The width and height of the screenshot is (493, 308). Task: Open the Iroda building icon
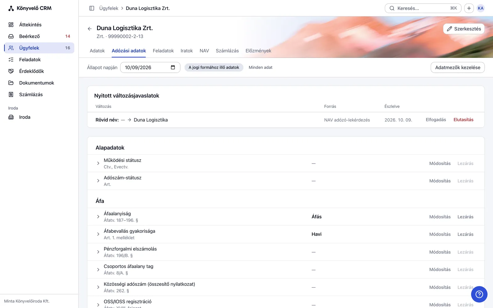(x=11, y=117)
